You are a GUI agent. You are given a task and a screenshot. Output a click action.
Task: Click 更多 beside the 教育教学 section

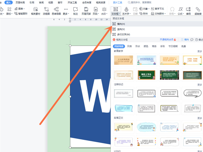[x=200, y=51]
